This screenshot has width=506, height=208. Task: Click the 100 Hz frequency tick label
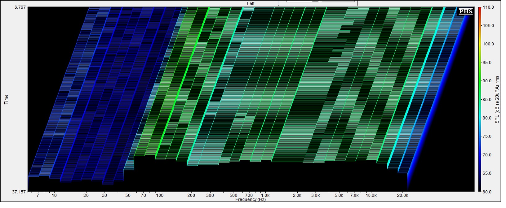pyautogui.click(x=160, y=196)
